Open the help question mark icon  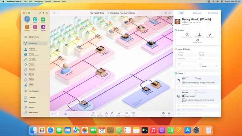[162, 13]
